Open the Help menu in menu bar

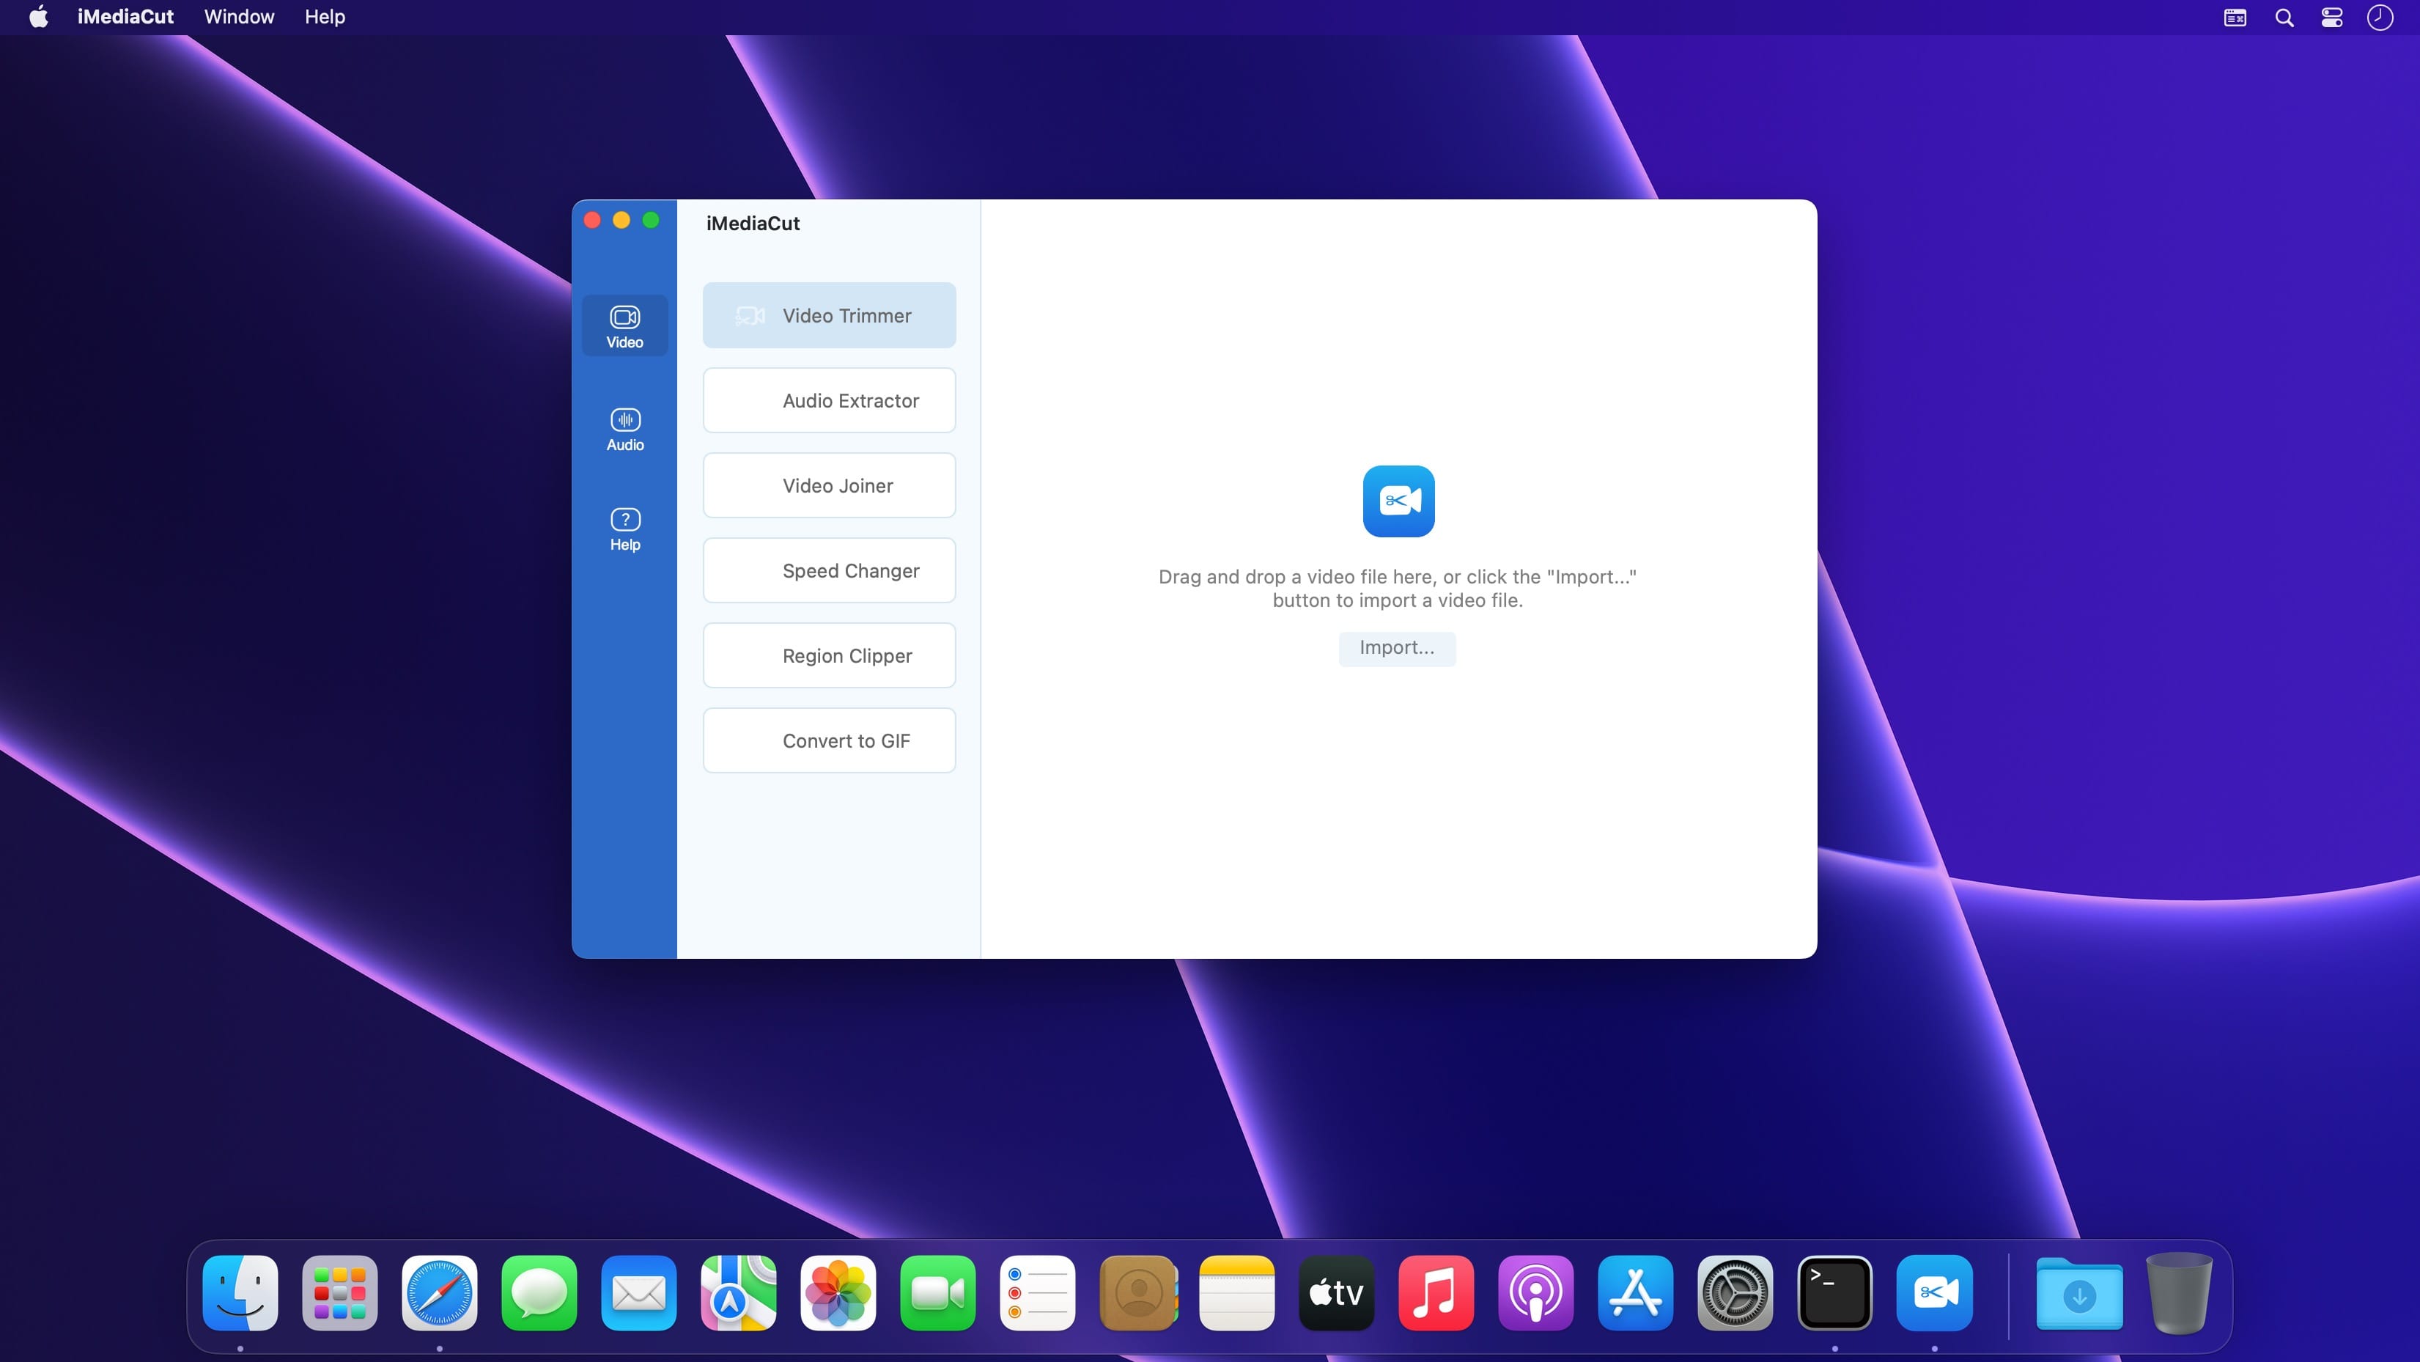324,17
